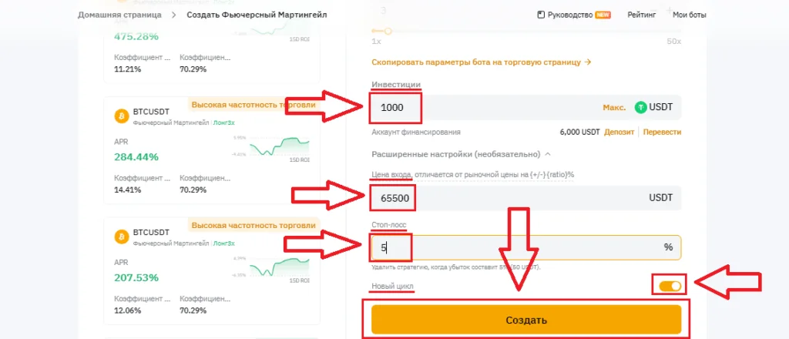789x339 pixels.
Task: Click the 11.21% coefficient value
Action: [x=127, y=69]
